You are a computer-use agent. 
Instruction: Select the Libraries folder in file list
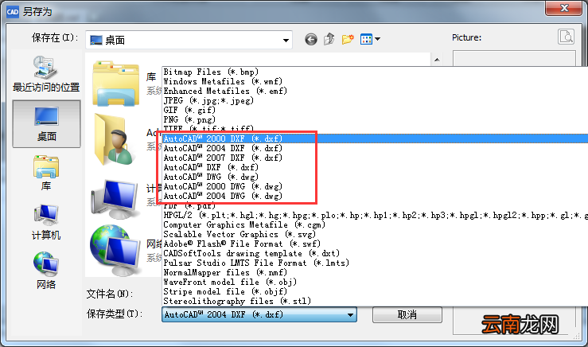116,84
